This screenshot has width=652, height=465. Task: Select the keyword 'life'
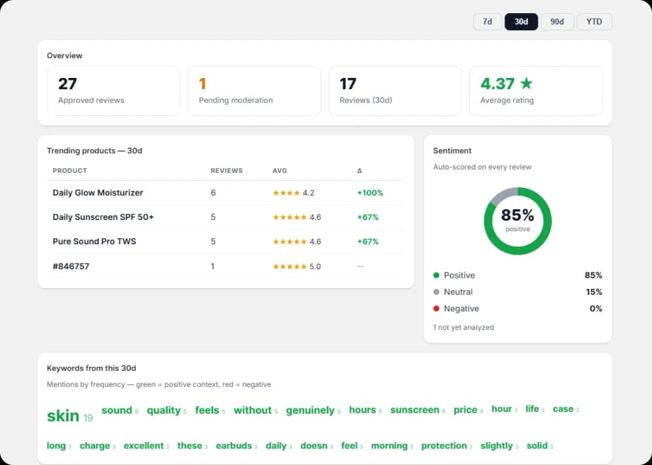click(532, 409)
